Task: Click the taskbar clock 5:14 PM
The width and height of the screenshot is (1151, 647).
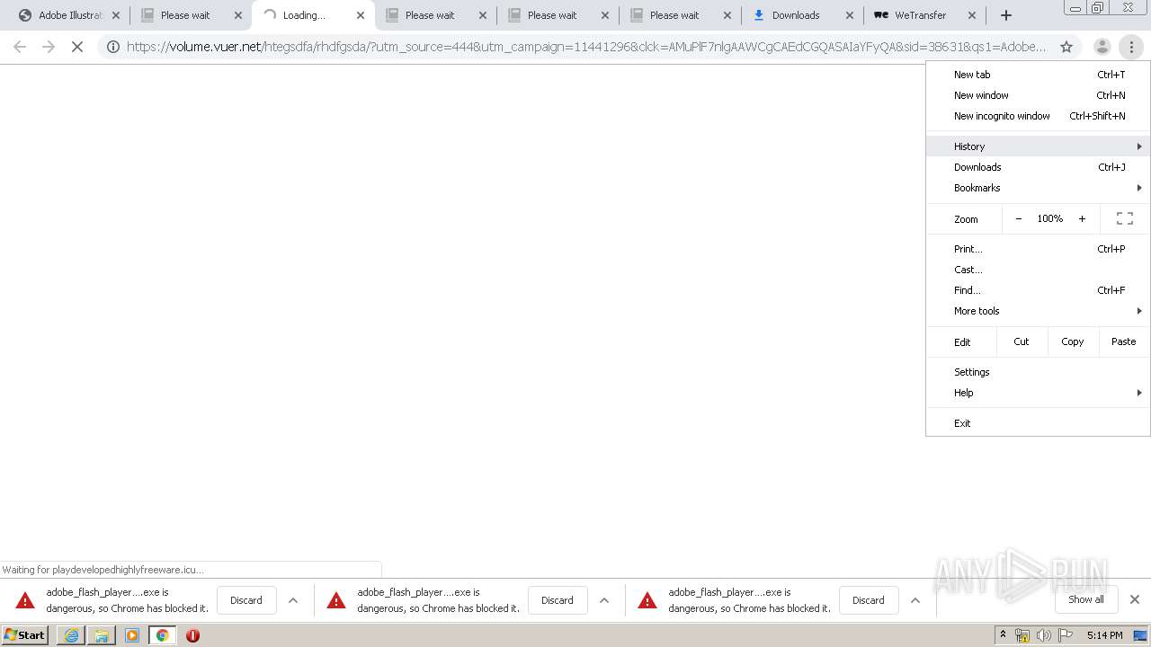Action: pyautogui.click(x=1104, y=635)
